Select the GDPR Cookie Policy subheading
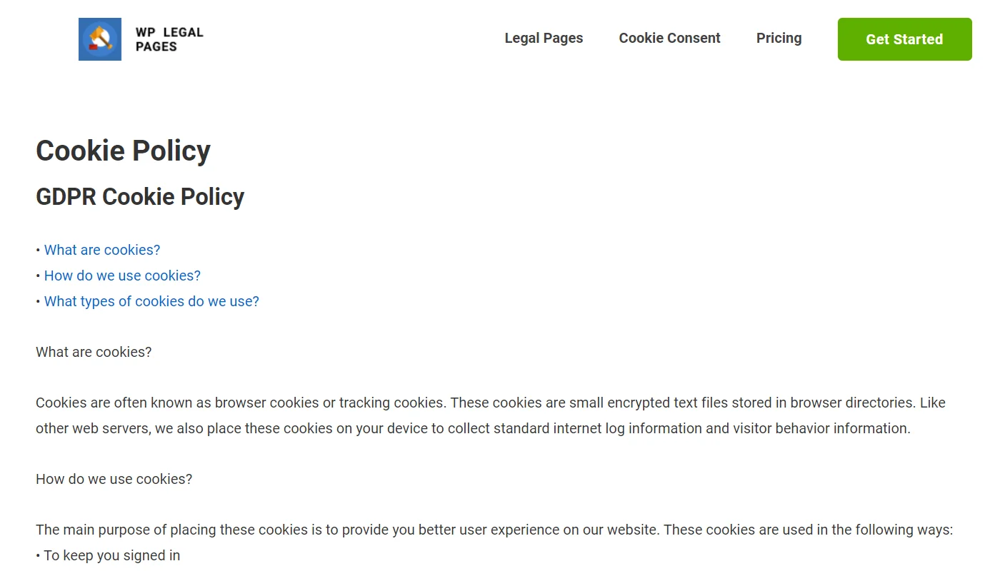 pos(140,196)
